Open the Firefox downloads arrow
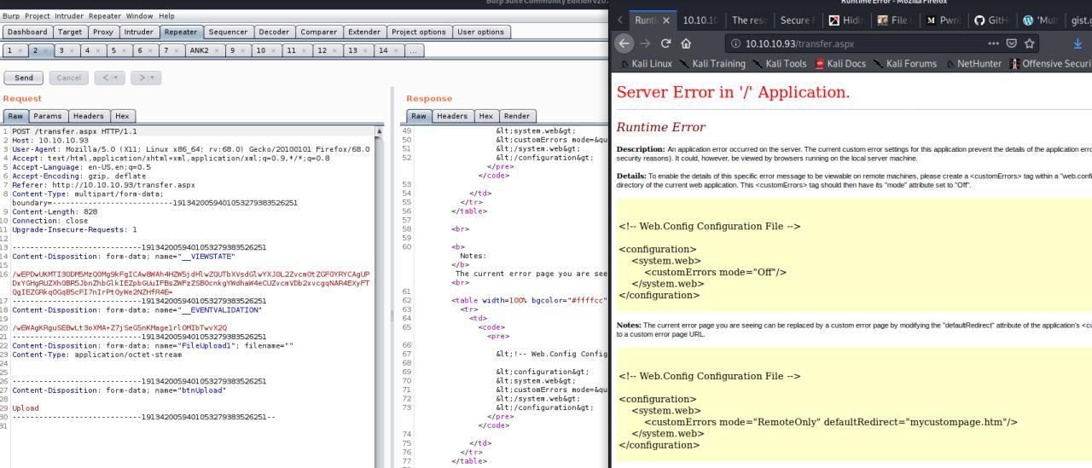The width and height of the screenshot is (1092, 468). [1077, 43]
